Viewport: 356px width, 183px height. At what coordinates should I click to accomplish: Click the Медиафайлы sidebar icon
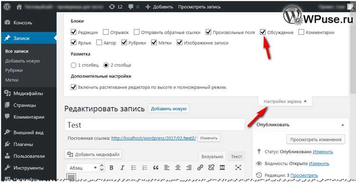8,94
